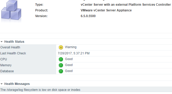The width and height of the screenshot is (172, 94).
Task: Select the Overall Health row label
Action: 10,47
